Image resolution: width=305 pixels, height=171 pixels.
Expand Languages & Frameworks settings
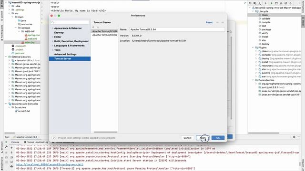(52, 46)
